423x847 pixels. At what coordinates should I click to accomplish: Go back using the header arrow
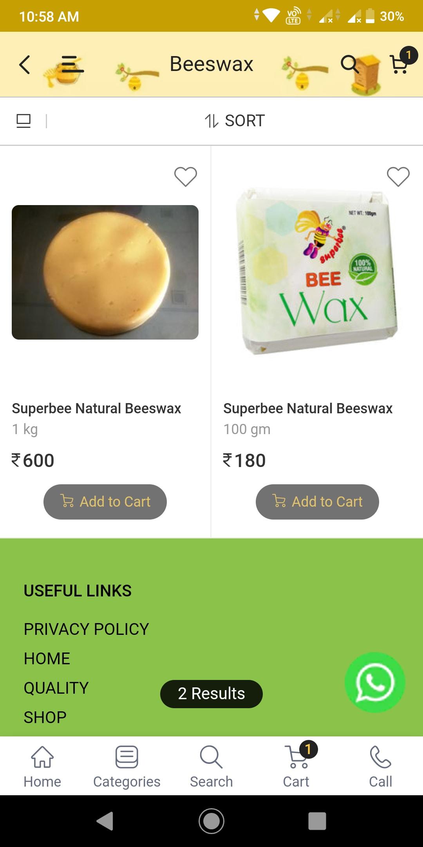point(25,65)
